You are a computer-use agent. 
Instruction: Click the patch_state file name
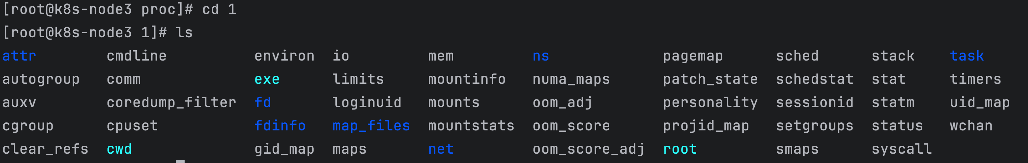point(710,79)
